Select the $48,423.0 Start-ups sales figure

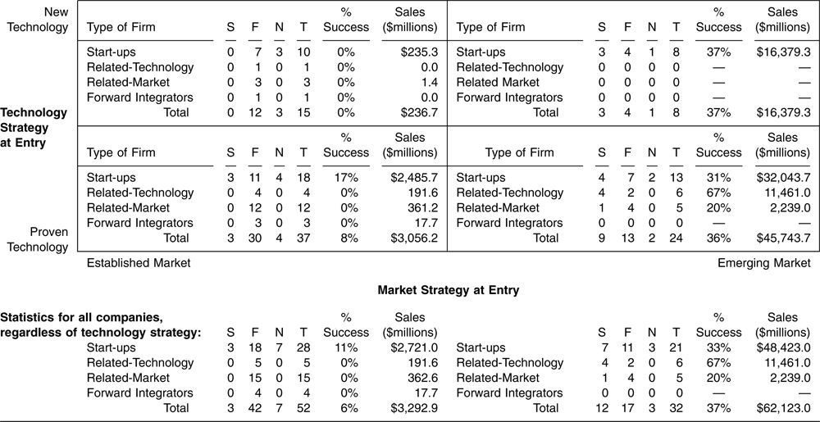(x=781, y=347)
